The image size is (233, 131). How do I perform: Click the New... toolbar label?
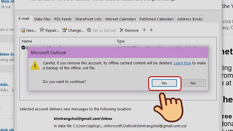31,31
